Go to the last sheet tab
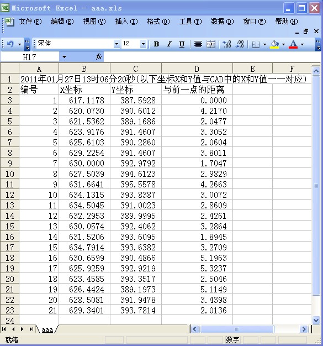The image size is (323, 346). tap(31, 329)
